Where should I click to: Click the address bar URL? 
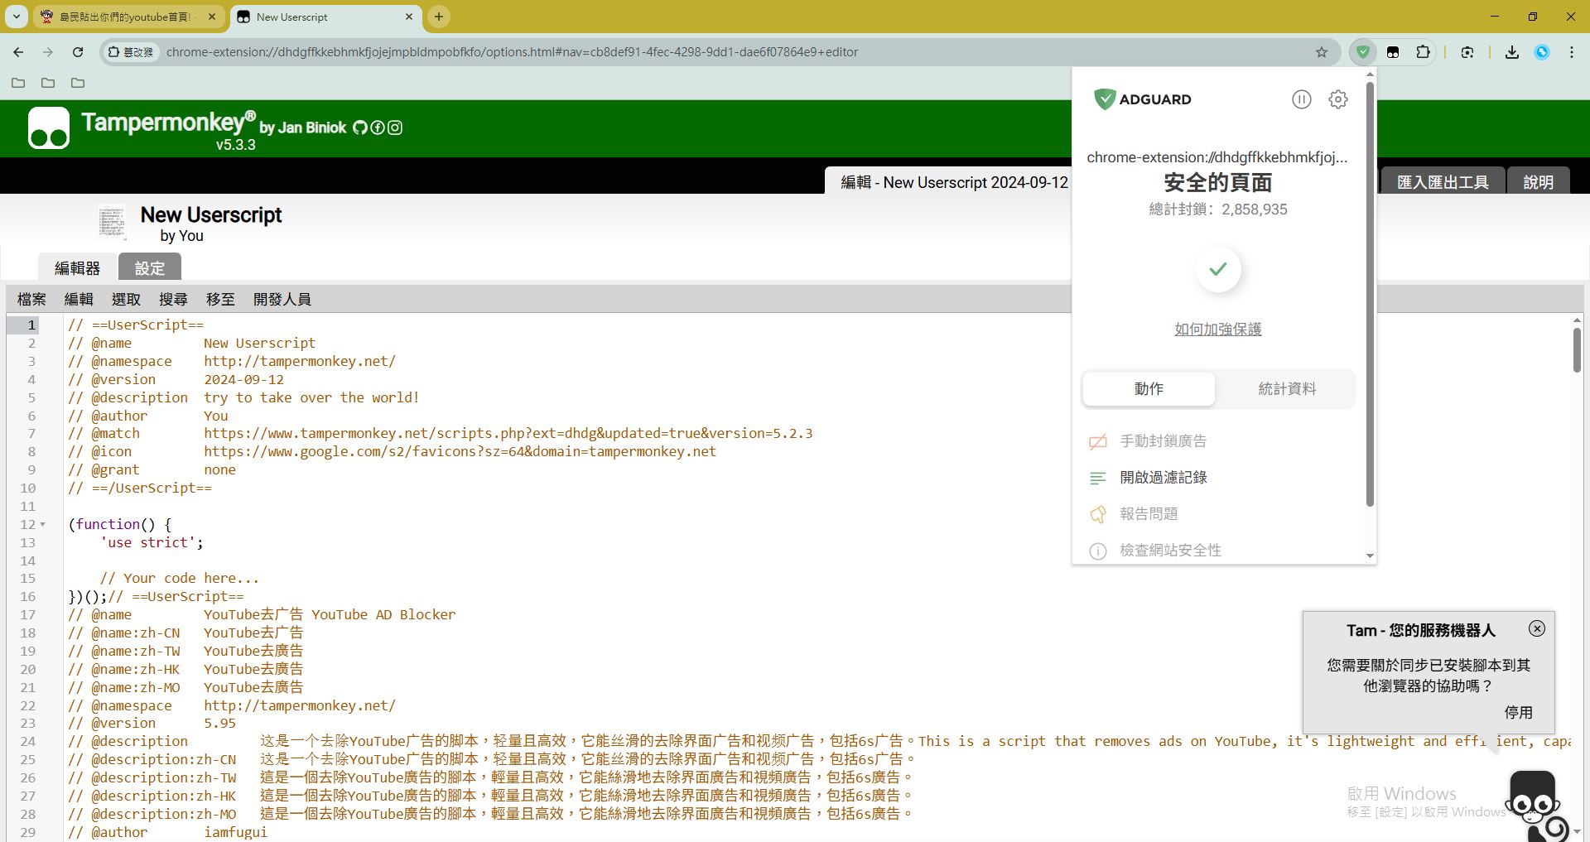coord(512,52)
